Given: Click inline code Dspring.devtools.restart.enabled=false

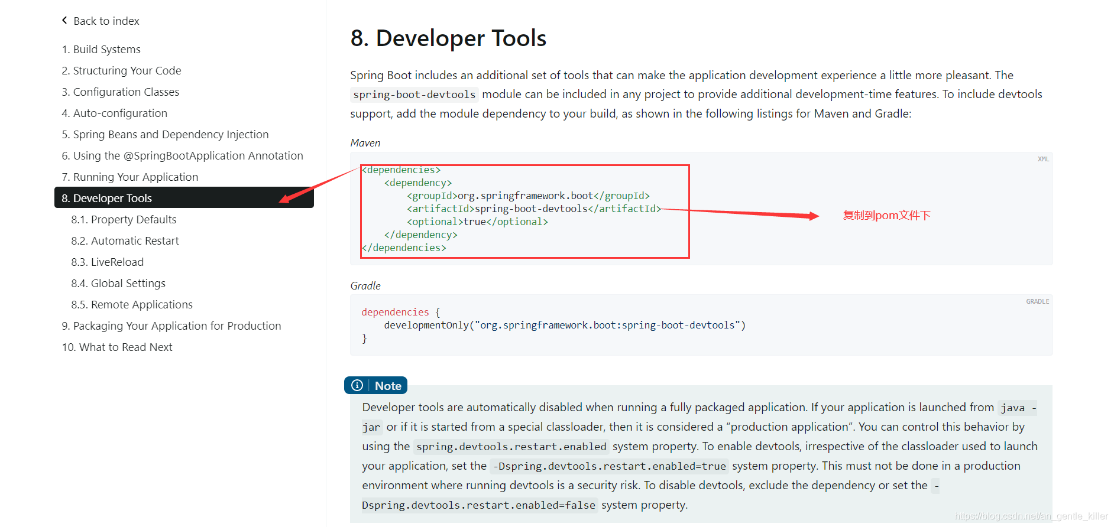Looking at the screenshot, I should point(478,505).
